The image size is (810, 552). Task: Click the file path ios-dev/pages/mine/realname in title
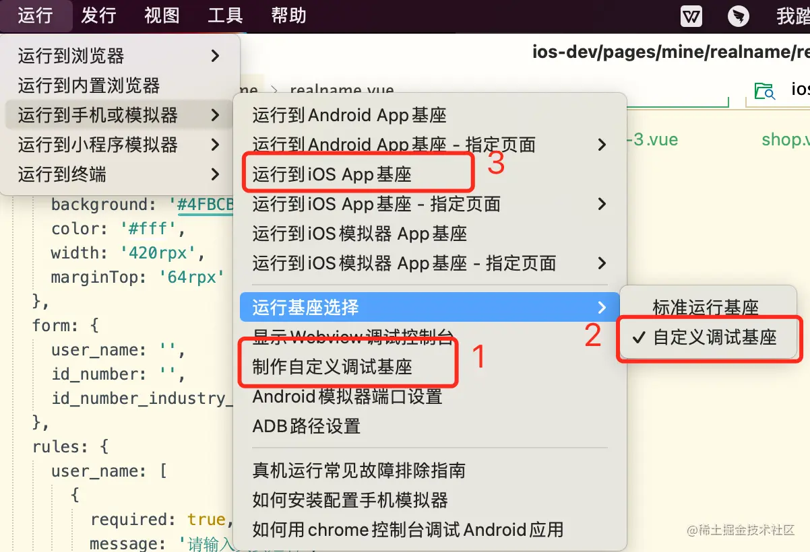click(671, 52)
